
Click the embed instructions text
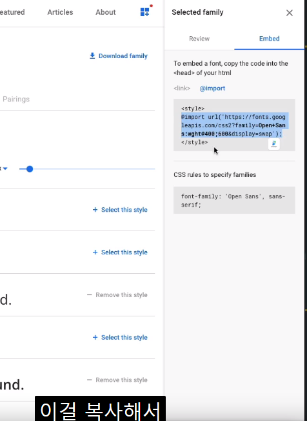pyautogui.click(x=231, y=68)
